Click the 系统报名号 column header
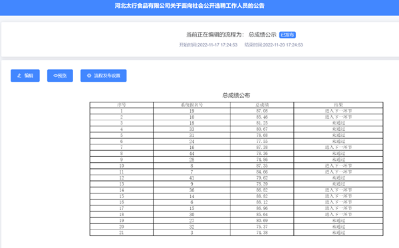The width and height of the screenshot is (399, 248). point(192,105)
